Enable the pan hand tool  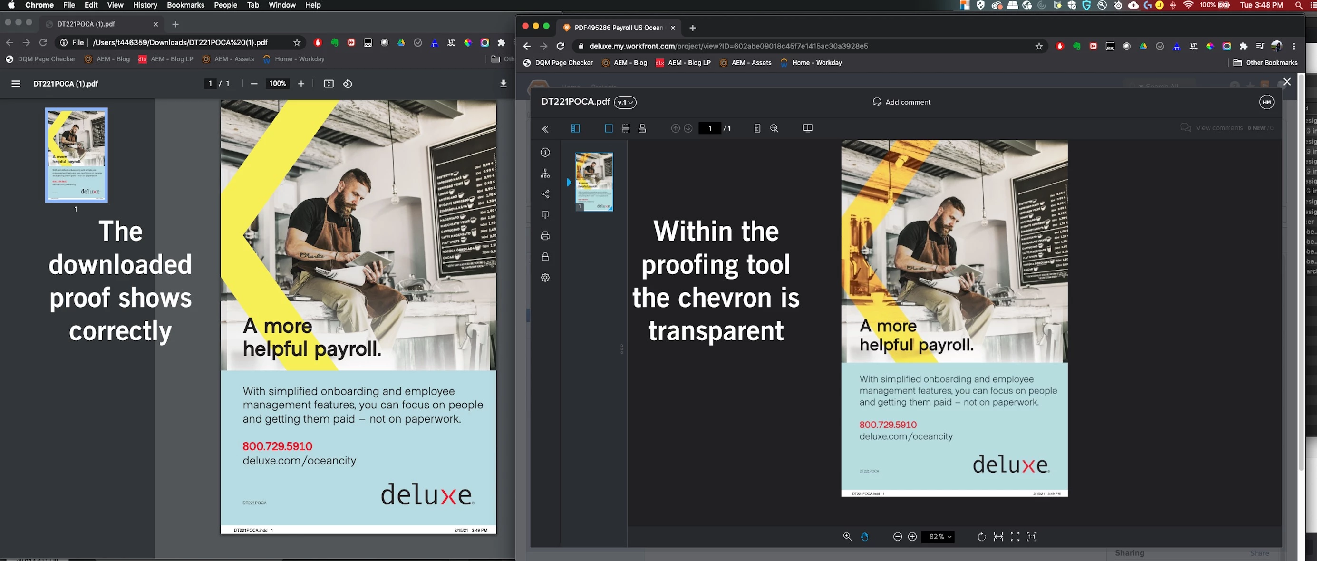(x=864, y=536)
